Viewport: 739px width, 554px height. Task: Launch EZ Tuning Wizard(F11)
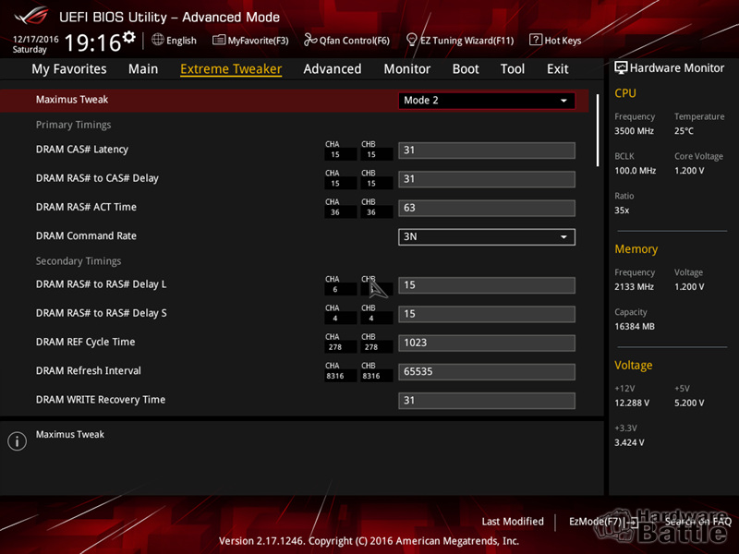click(460, 40)
